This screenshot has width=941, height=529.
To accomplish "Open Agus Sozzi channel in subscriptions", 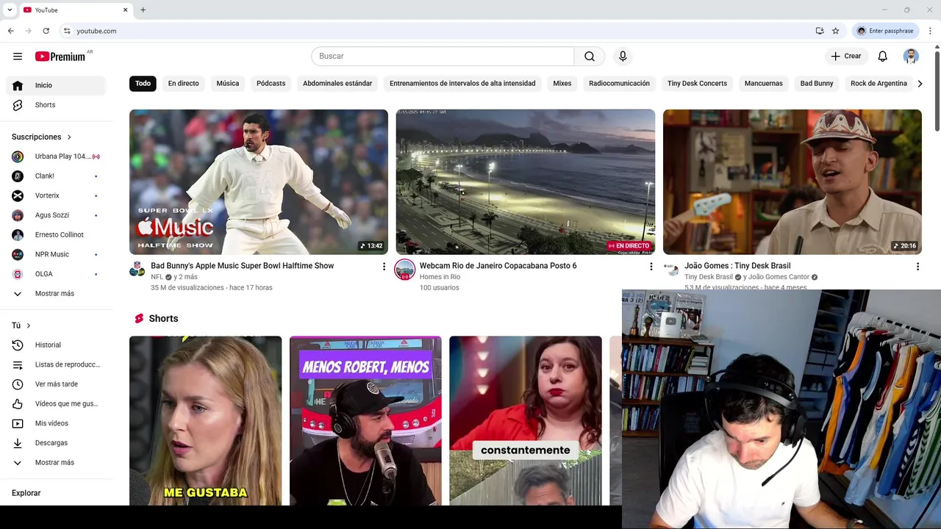I will point(56,215).
